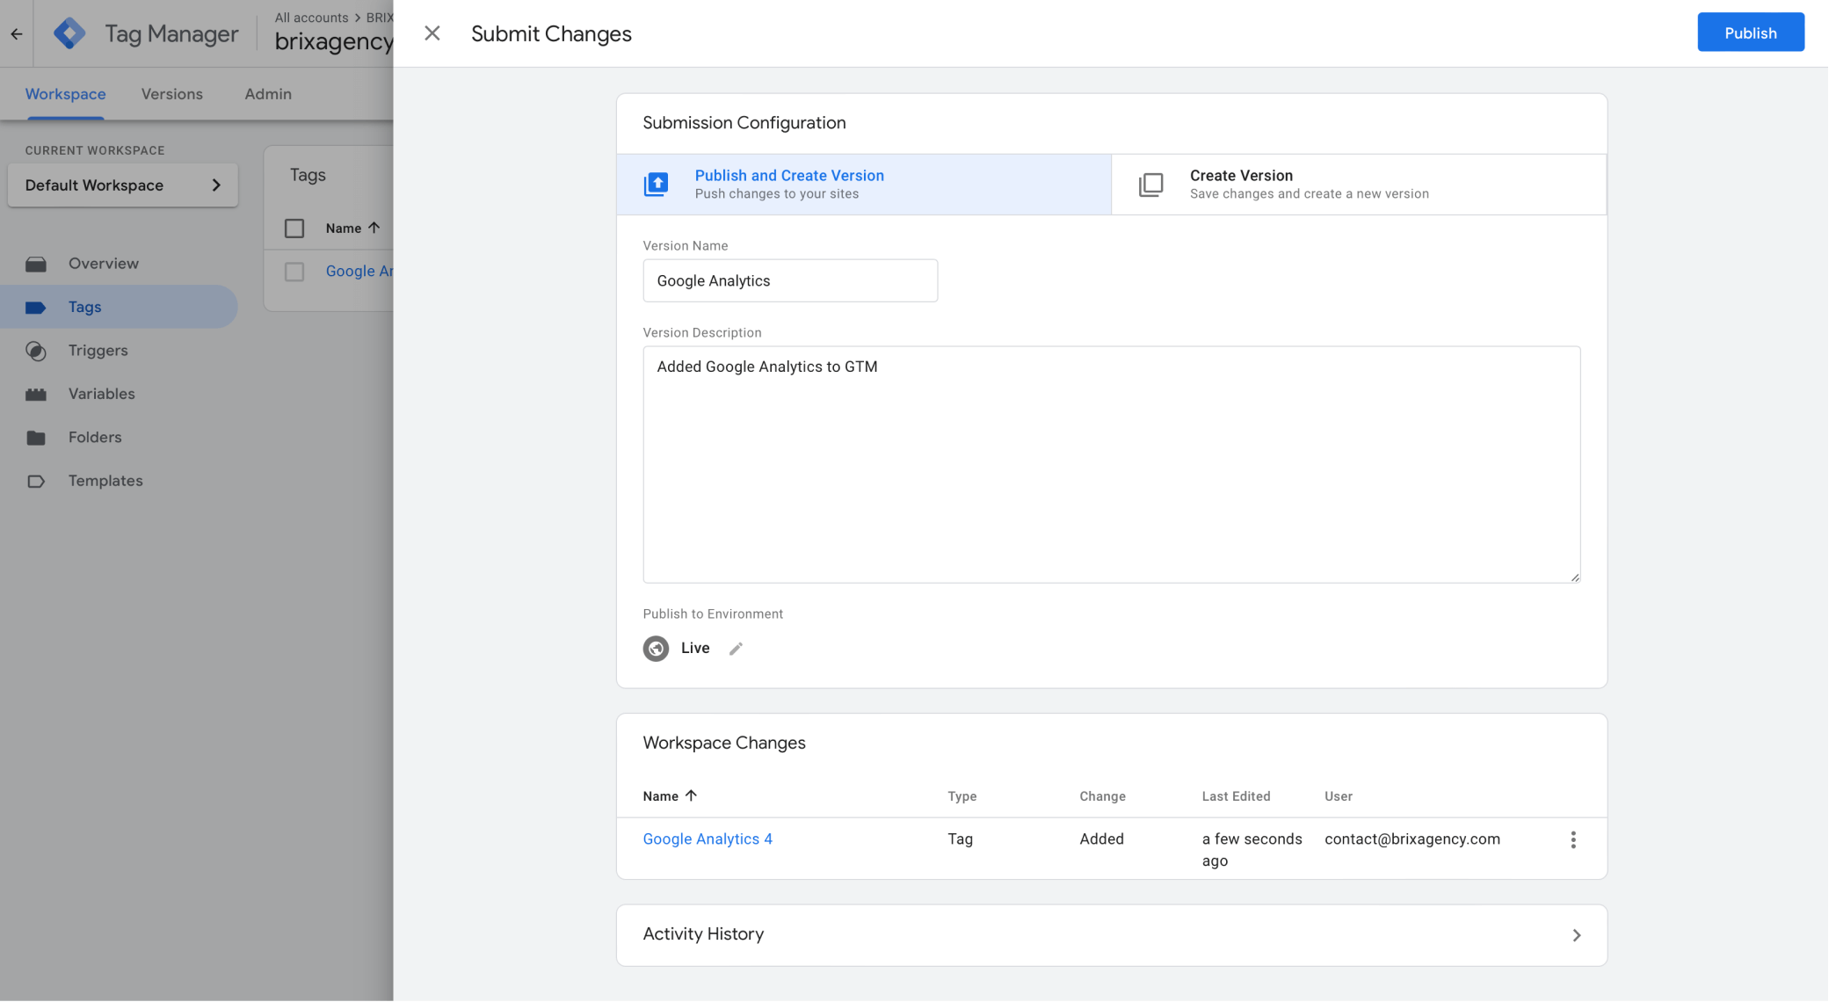This screenshot has height=1002, width=1829.
Task: Click the Google Analytics 4 tag link
Action: point(707,838)
